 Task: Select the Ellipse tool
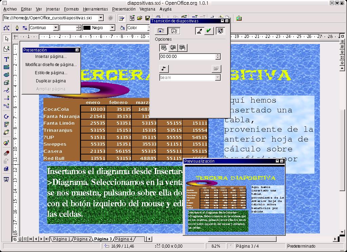point(6,75)
